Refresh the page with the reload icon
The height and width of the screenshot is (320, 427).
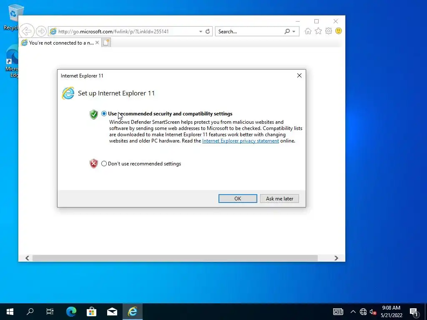208,32
